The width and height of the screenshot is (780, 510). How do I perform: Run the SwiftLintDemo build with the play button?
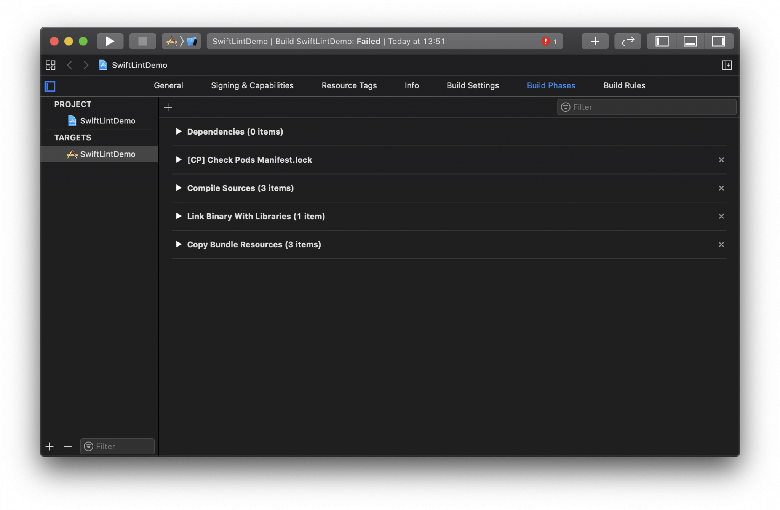(110, 41)
